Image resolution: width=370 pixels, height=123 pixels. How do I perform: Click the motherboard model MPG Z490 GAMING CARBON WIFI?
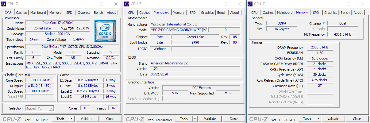coord(179,30)
